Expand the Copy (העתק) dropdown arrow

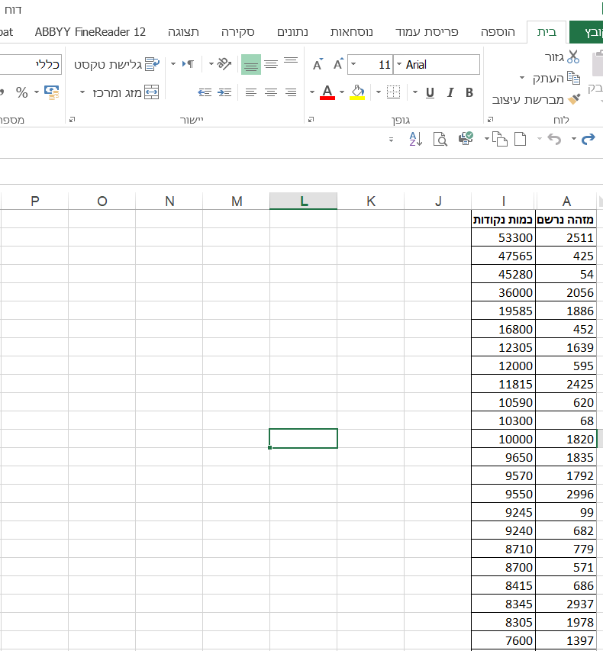pos(522,78)
